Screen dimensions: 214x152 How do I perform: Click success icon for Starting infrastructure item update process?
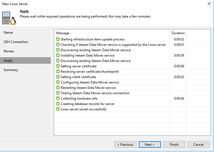click(58, 39)
